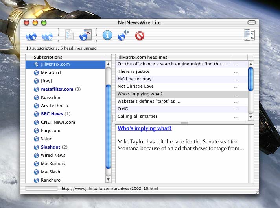Click the globe icon beside MacSlash
Image resolution: width=280 pixels, height=208 pixels.
36,172
